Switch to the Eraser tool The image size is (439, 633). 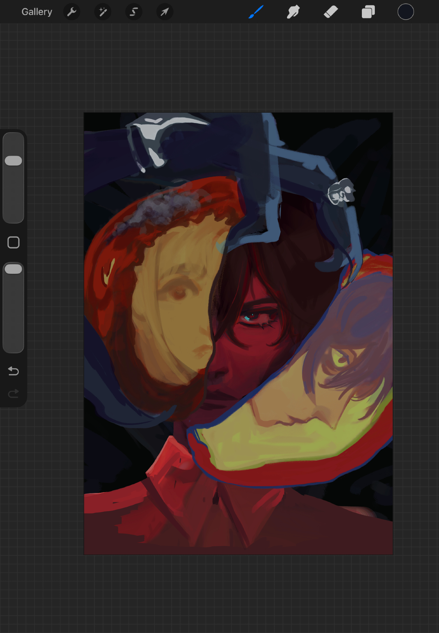pyautogui.click(x=331, y=12)
